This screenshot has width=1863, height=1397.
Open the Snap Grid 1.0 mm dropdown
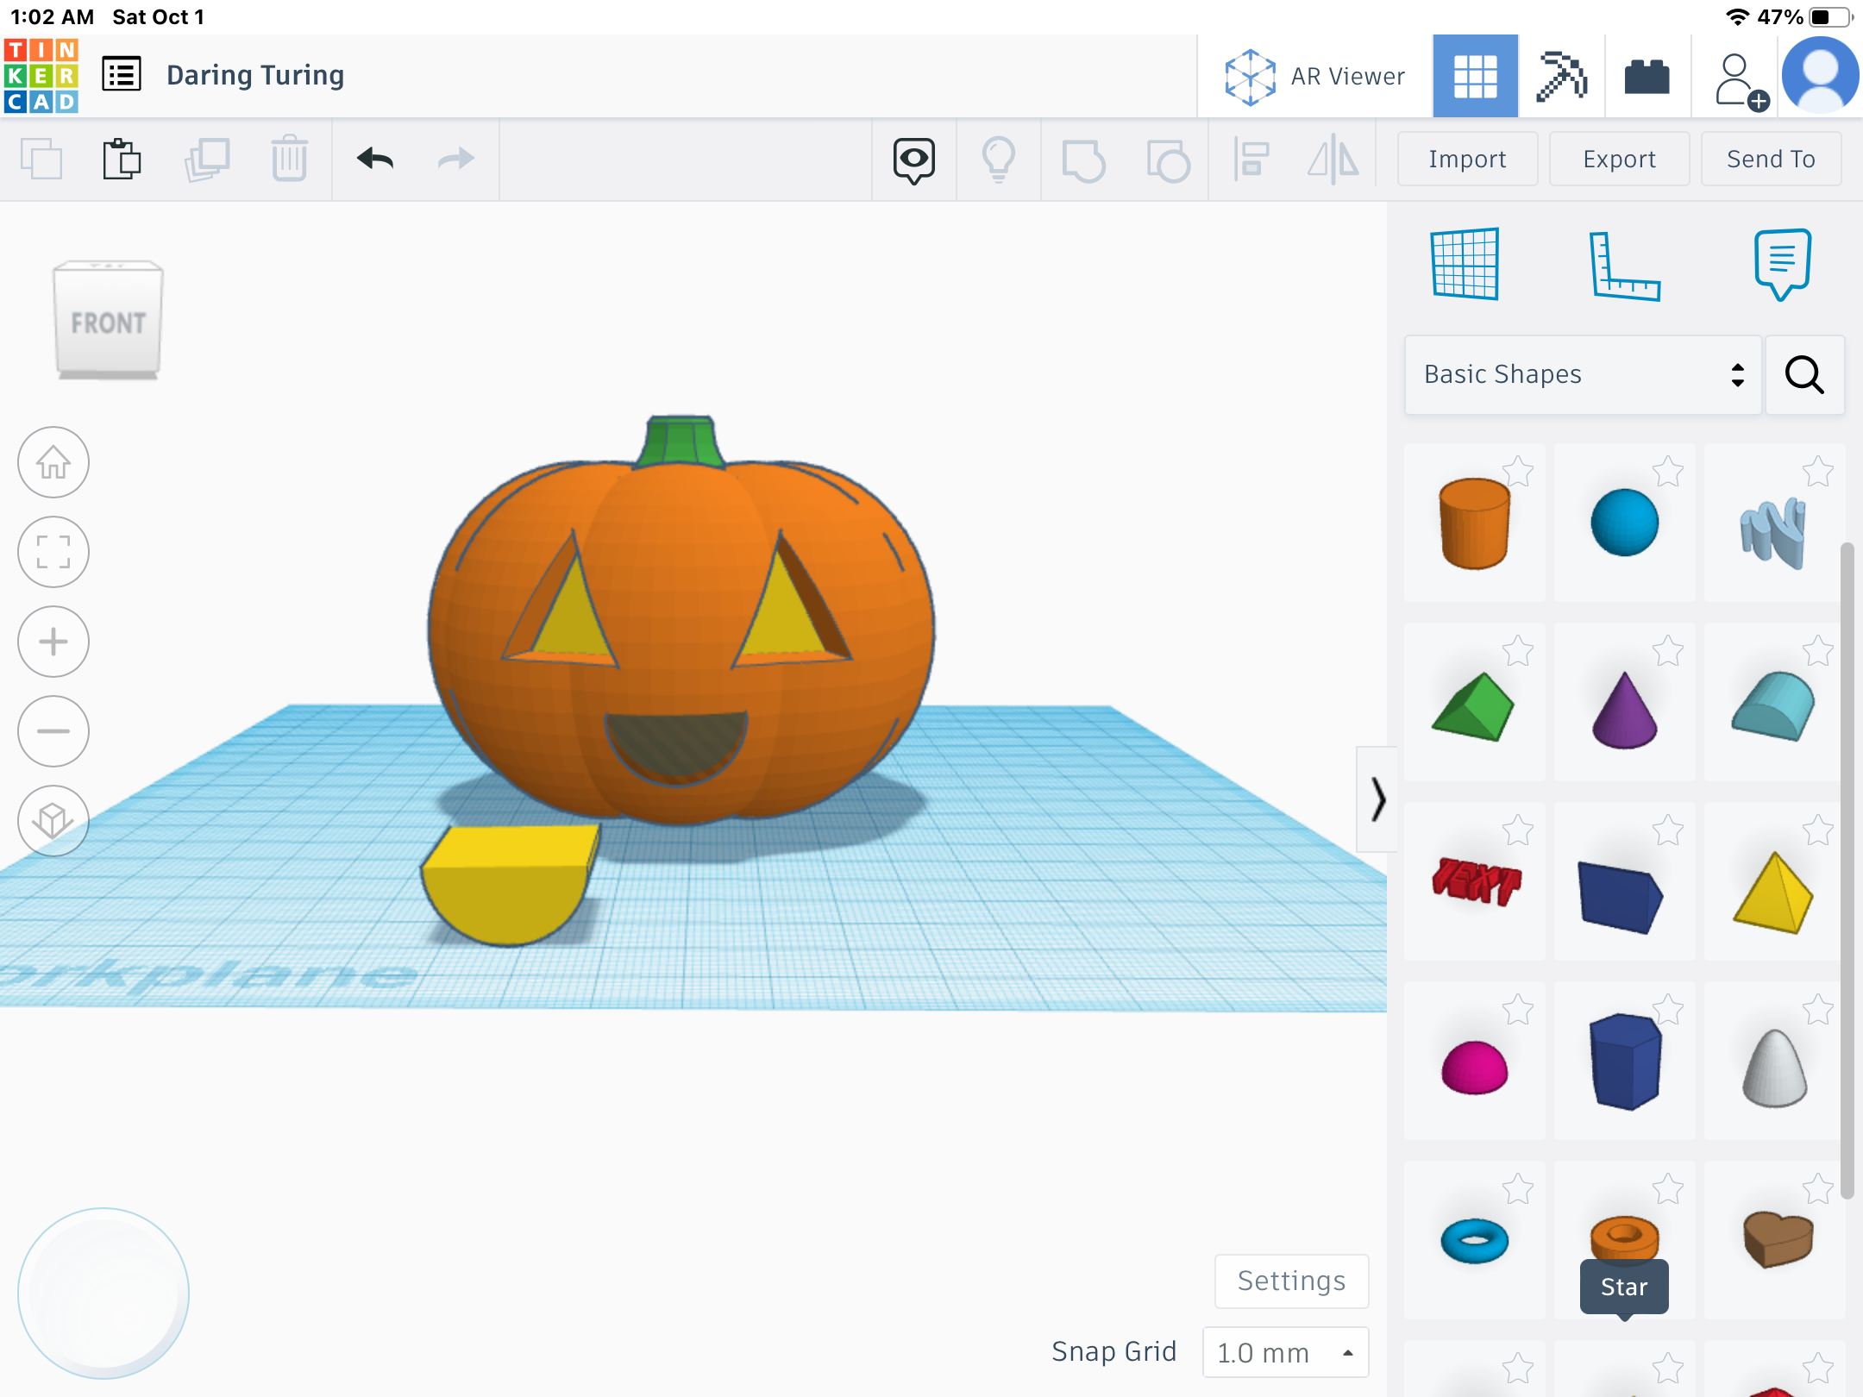(x=1285, y=1352)
